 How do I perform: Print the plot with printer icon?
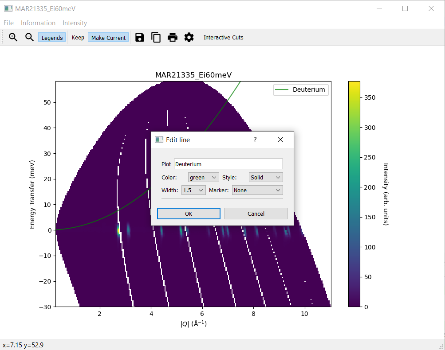click(x=173, y=38)
